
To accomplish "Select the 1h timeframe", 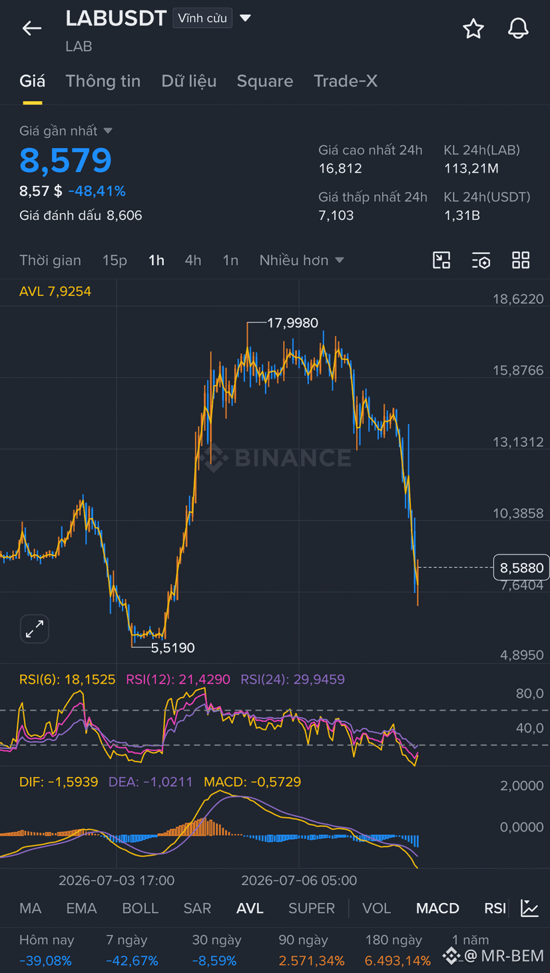I will (x=156, y=260).
